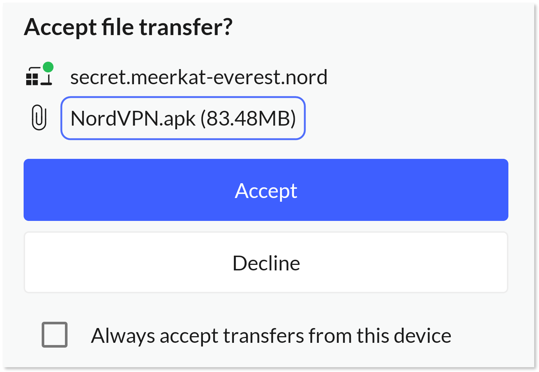
Task: Select the attachment clip symbol beside the filename
Action: tap(38, 118)
